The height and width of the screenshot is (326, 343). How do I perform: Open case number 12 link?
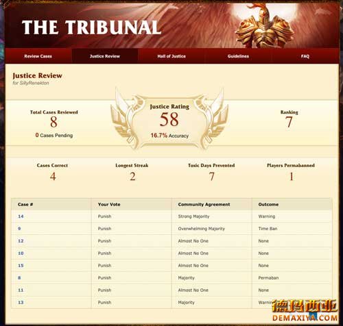pyautogui.click(x=21, y=241)
